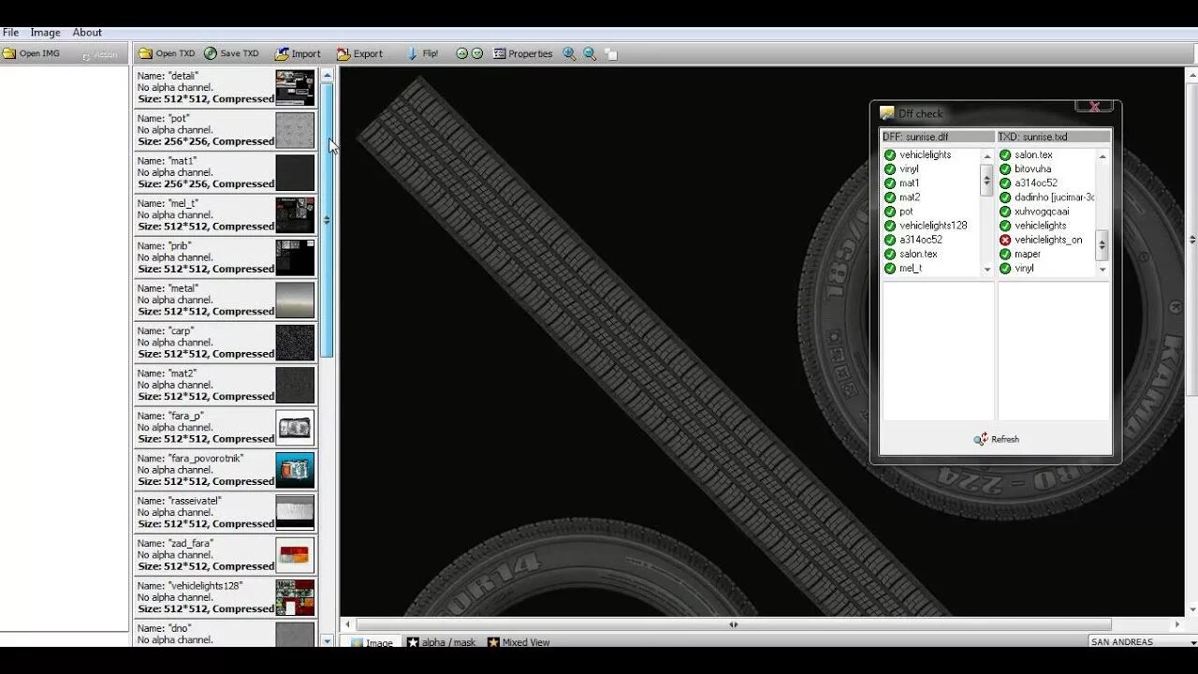1198x674 pixels.
Task: Click the Open IMG toolbar button
Action: tap(31, 54)
